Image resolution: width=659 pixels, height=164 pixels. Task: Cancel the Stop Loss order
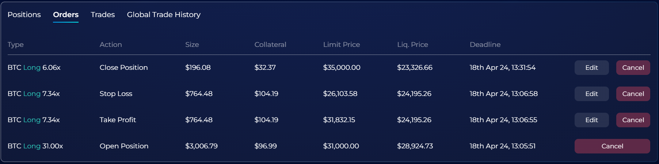click(633, 94)
